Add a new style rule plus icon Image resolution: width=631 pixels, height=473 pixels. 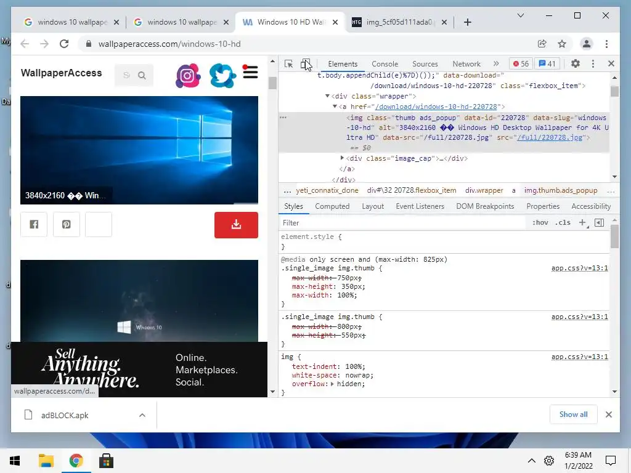[582, 222]
